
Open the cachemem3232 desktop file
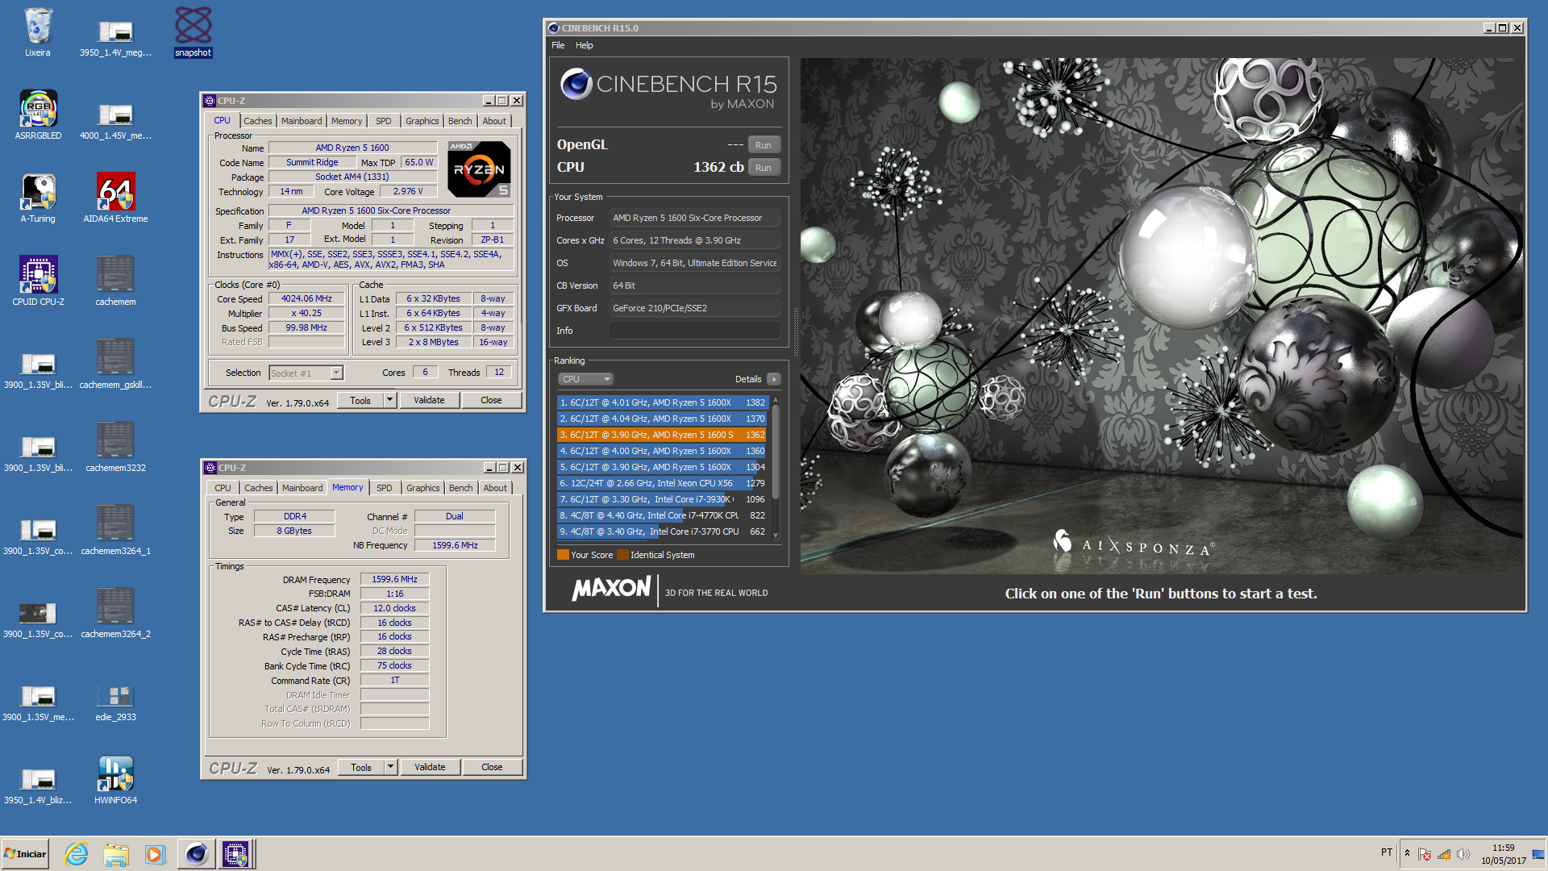click(115, 448)
